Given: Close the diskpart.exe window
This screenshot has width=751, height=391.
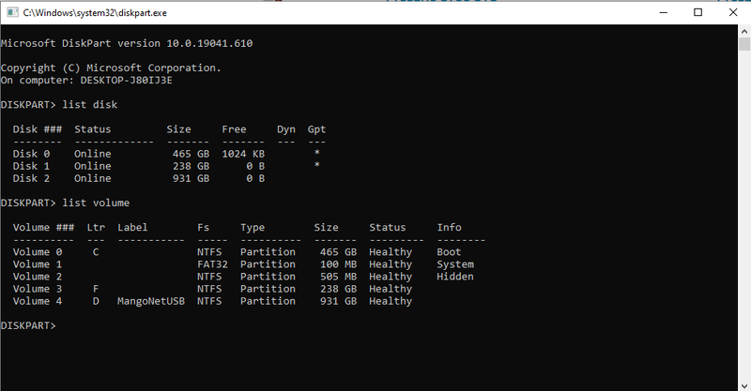Looking at the screenshot, I should pyautogui.click(x=733, y=12).
